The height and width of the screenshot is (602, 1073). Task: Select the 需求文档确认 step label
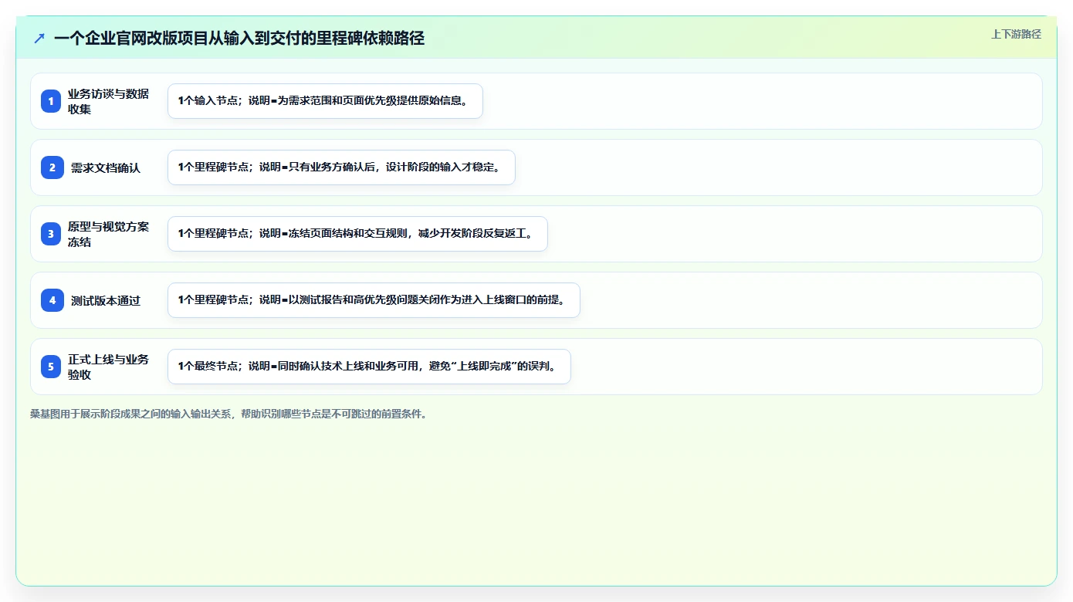tap(106, 167)
